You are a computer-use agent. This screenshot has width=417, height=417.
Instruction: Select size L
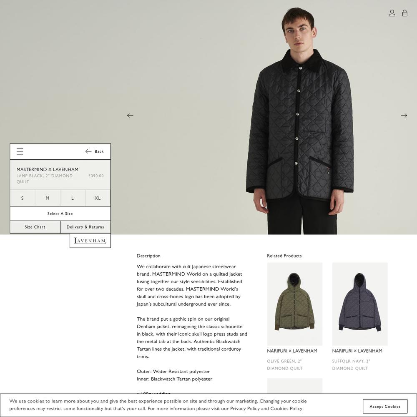[x=73, y=198]
